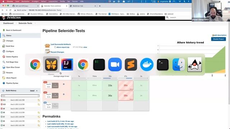This screenshot has height=129, width=230.
Task: Switch to first Chrome in app switcher
Action: (35, 64)
